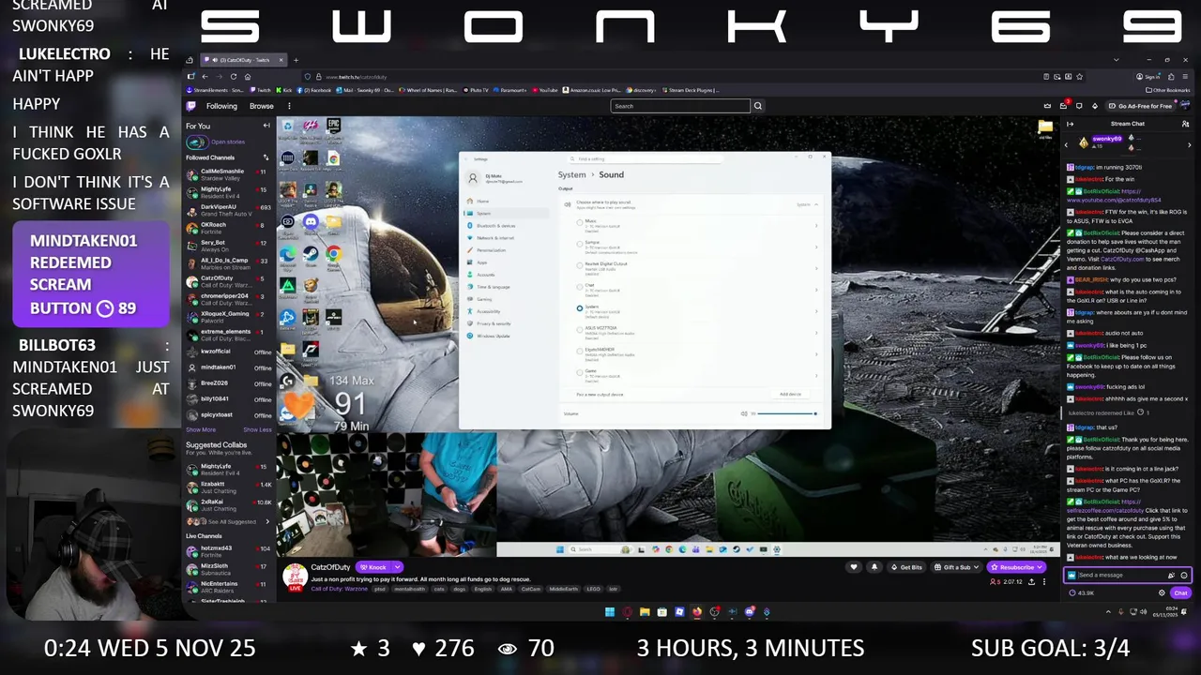Open CallMeSmashlie channel in sidebar
This screenshot has width=1201, height=675.
pyautogui.click(x=229, y=173)
